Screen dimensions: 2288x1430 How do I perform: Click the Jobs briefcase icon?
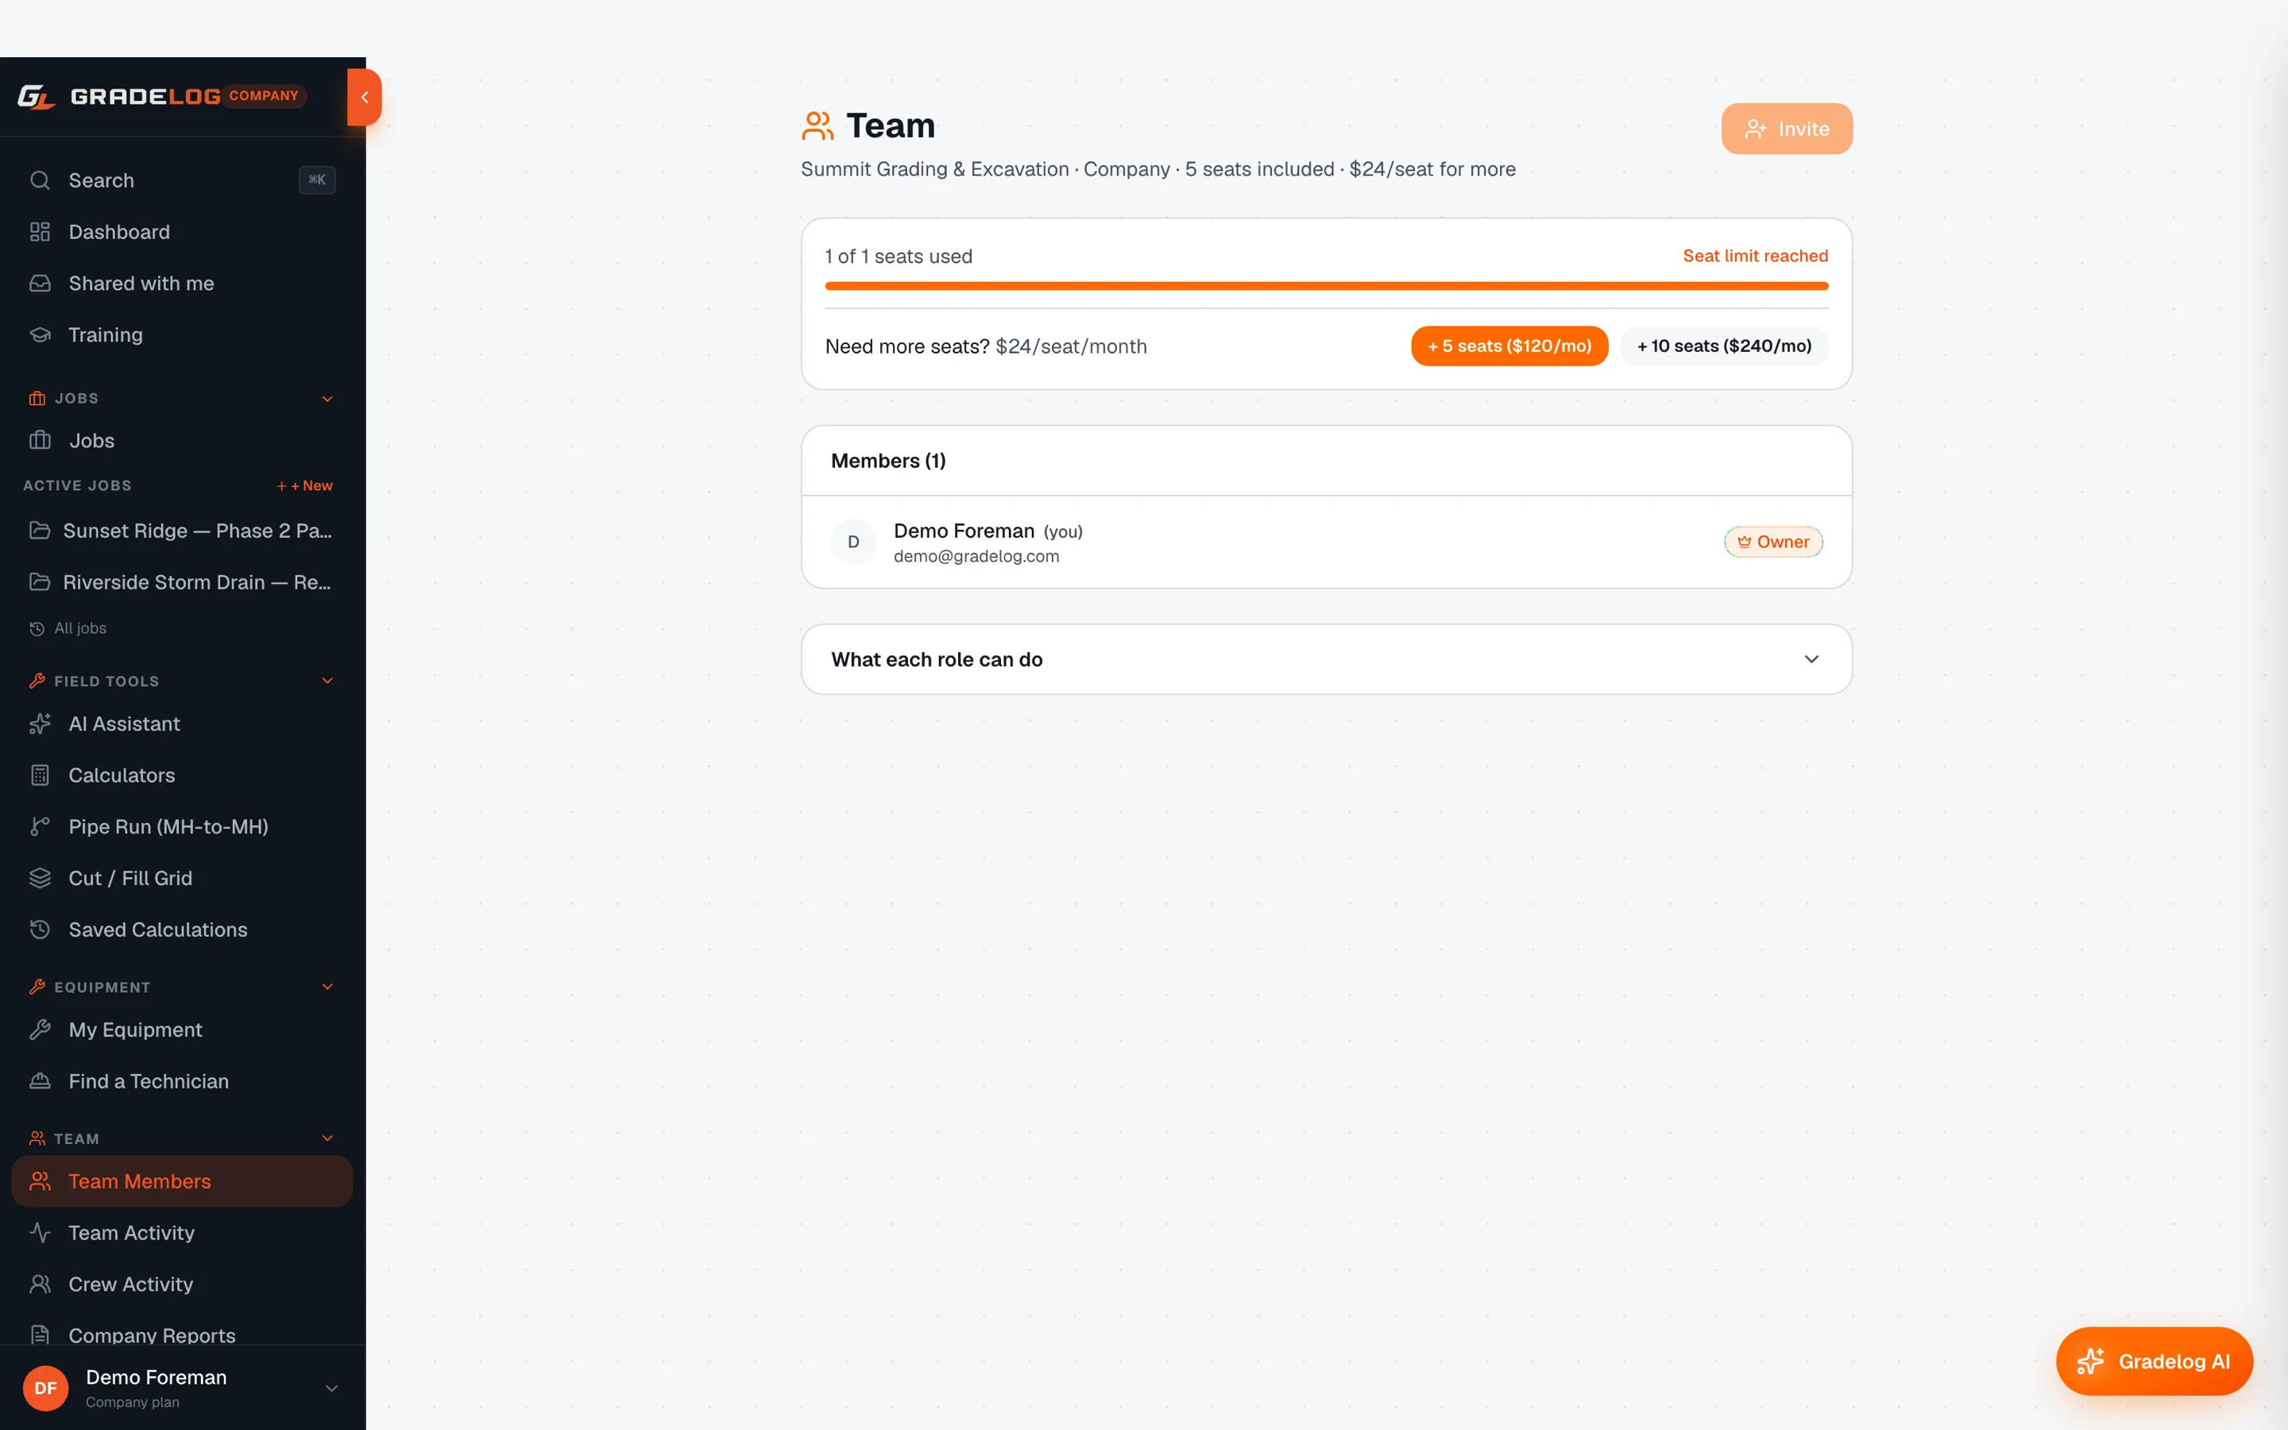pos(40,440)
